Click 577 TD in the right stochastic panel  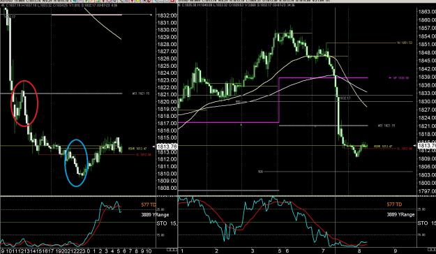394,204
